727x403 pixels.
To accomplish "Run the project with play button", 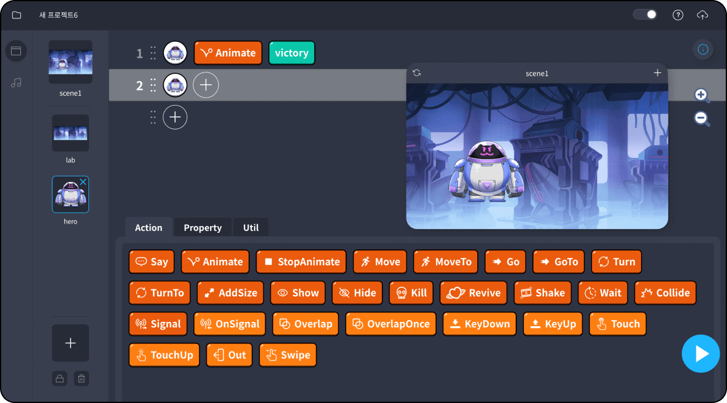I will coord(701,354).
